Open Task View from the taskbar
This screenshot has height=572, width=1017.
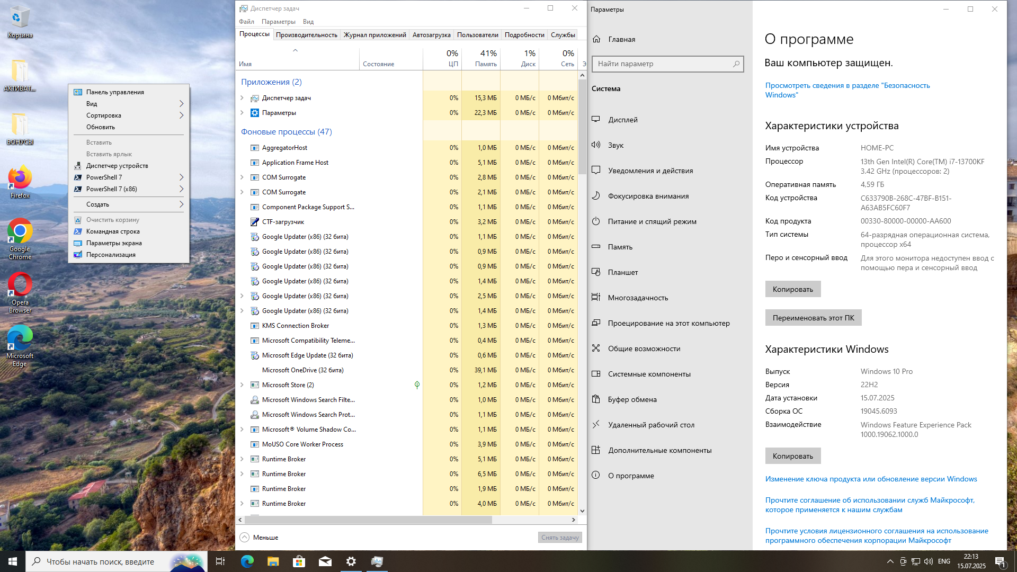click(x=220, y=561)
